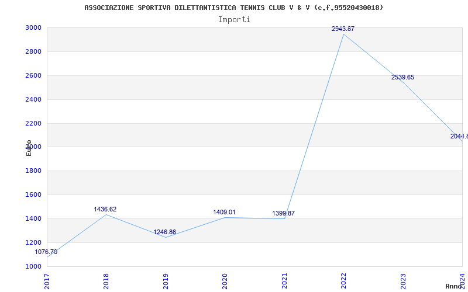Click the 2800 y-axis tick label
Screen dimensions: 468x292
33,52
